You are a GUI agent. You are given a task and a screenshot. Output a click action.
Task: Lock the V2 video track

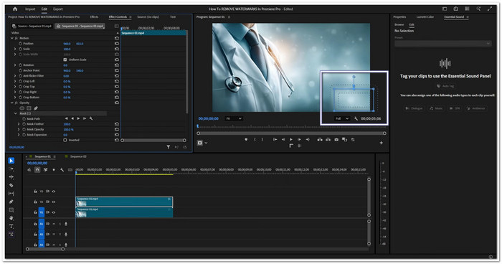[x=35, y=202]
